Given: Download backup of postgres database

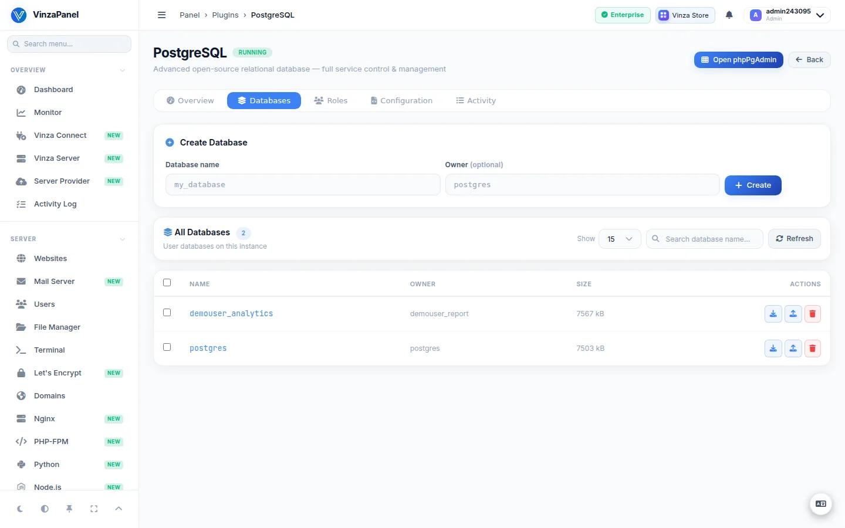Looking at the screenshot, I should click(773, 348).
